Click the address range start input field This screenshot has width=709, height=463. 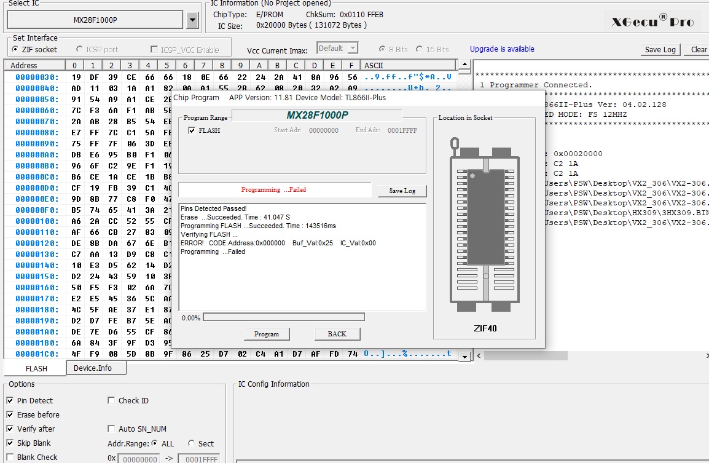pyautogui.click(x=139, y=458)
